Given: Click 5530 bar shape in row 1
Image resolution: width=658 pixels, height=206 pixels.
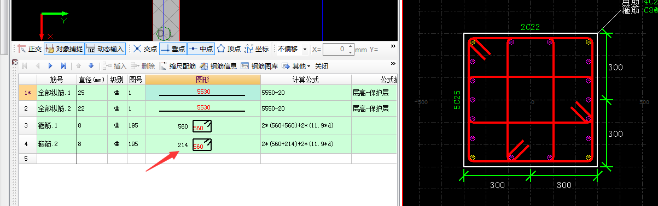Looking at the screenshot, I should pos(202,93).
